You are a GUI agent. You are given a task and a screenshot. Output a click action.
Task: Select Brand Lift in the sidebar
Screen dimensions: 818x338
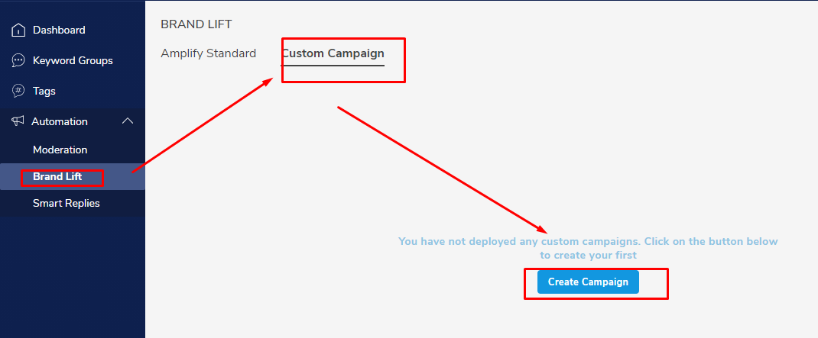point(57,176)
